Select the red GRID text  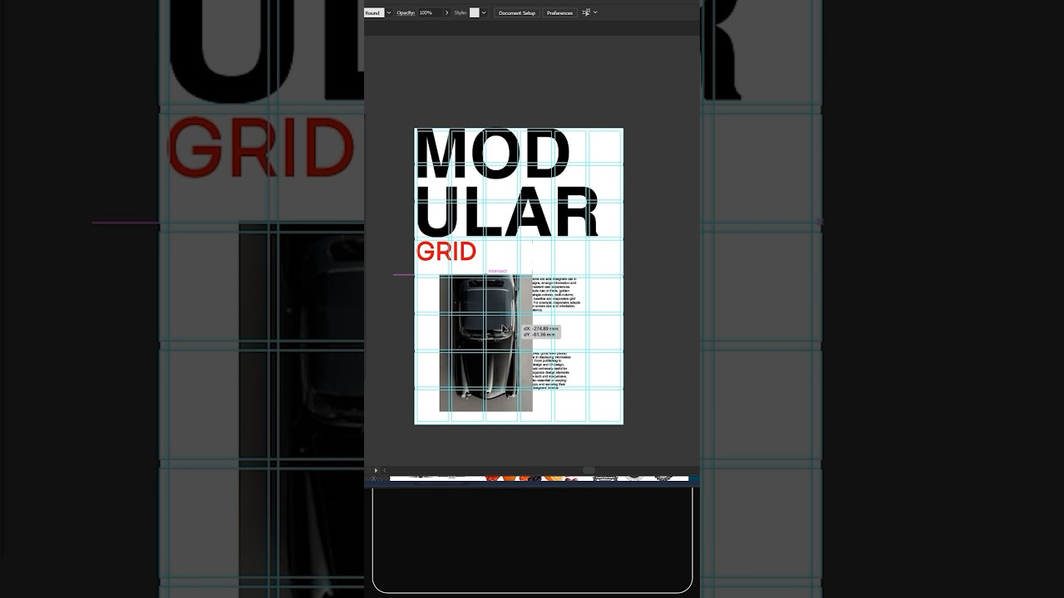pyautogui.click(x=446, y=252)
